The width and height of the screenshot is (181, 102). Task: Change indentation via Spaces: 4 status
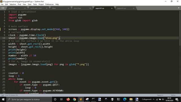click(160, 95)
